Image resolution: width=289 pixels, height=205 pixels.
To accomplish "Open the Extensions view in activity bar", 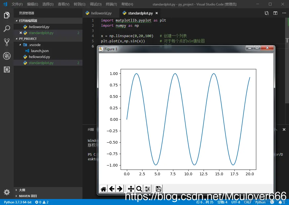I will pos(7,70).
